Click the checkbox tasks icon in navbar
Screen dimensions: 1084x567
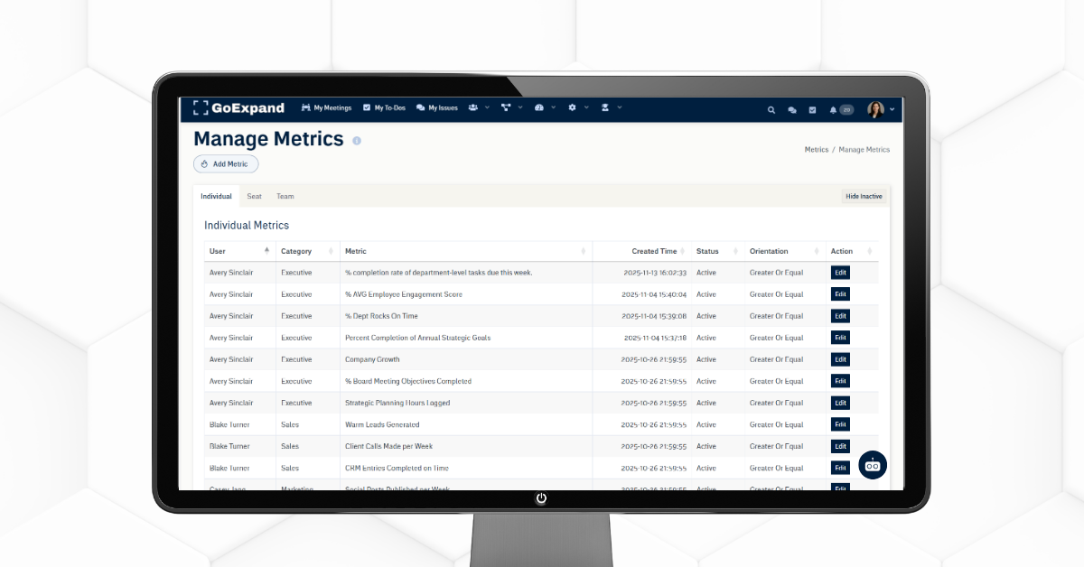pyautogui.click(x=812, y=110)
